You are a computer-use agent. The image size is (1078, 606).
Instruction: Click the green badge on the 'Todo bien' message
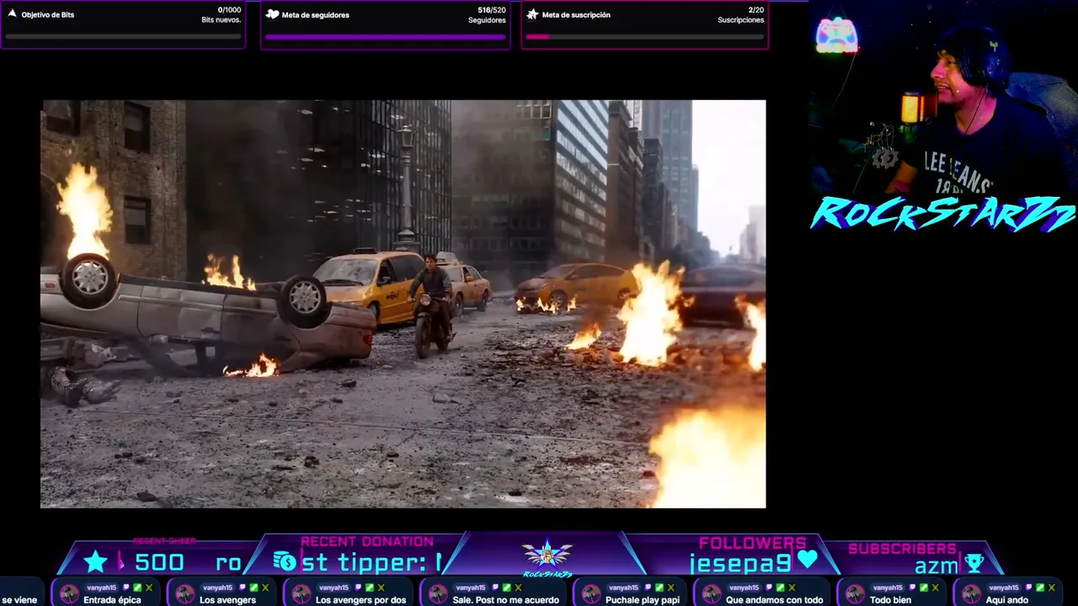(x=924, y=587)
